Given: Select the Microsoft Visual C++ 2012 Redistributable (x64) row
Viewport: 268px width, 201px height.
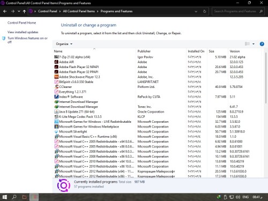Looking at the screenshot, I should [158, 172].
